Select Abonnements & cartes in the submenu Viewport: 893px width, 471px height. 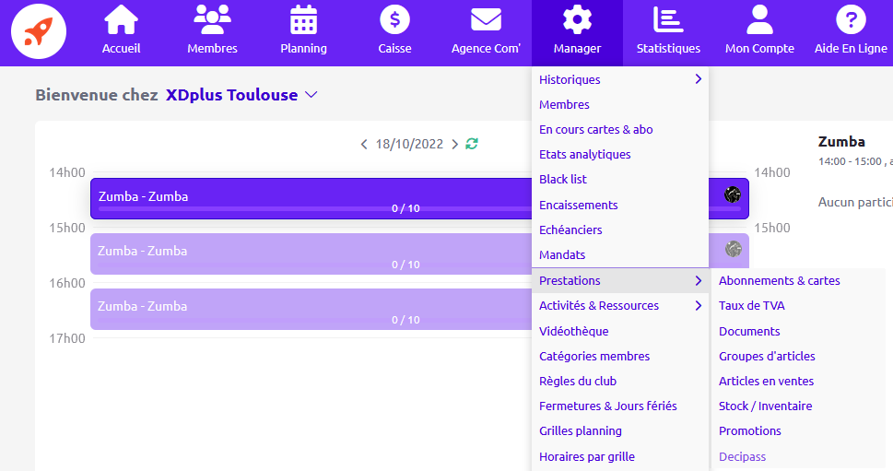click(779, 281)
